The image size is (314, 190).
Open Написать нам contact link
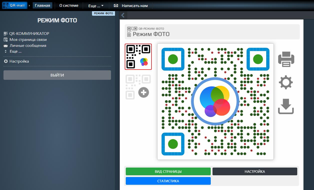tap(135, 5)
